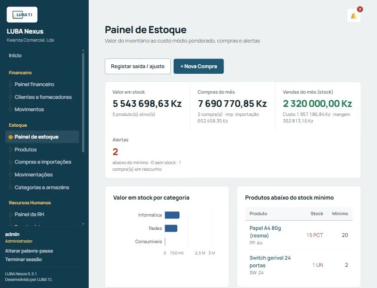Click the LUBA Nexus 5.3.1 version text
Viewport: 377px width, 288px height.
pos(21,274)
